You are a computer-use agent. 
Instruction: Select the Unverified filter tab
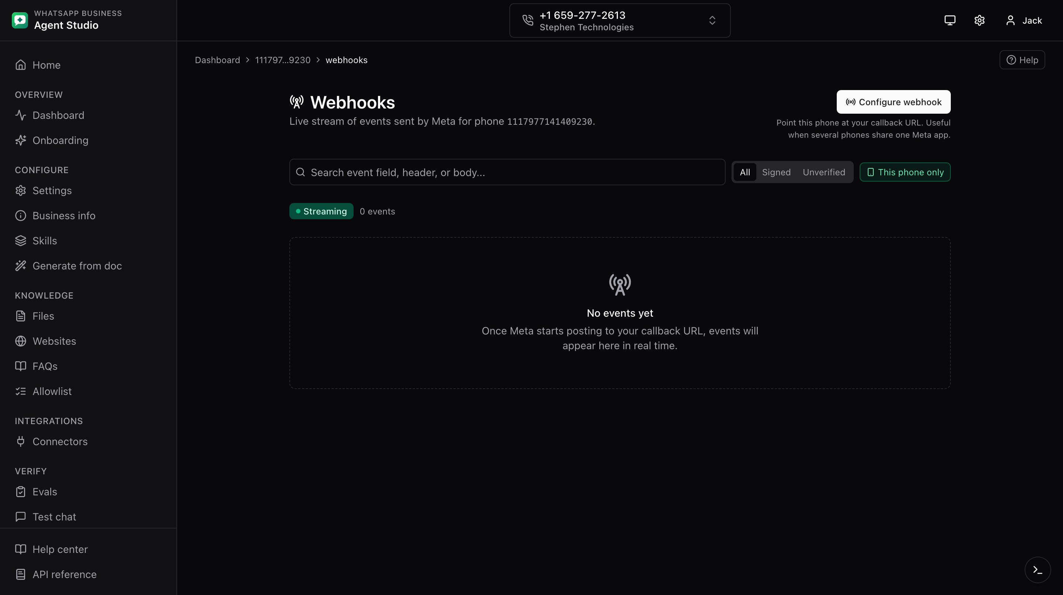coord(824,172)
